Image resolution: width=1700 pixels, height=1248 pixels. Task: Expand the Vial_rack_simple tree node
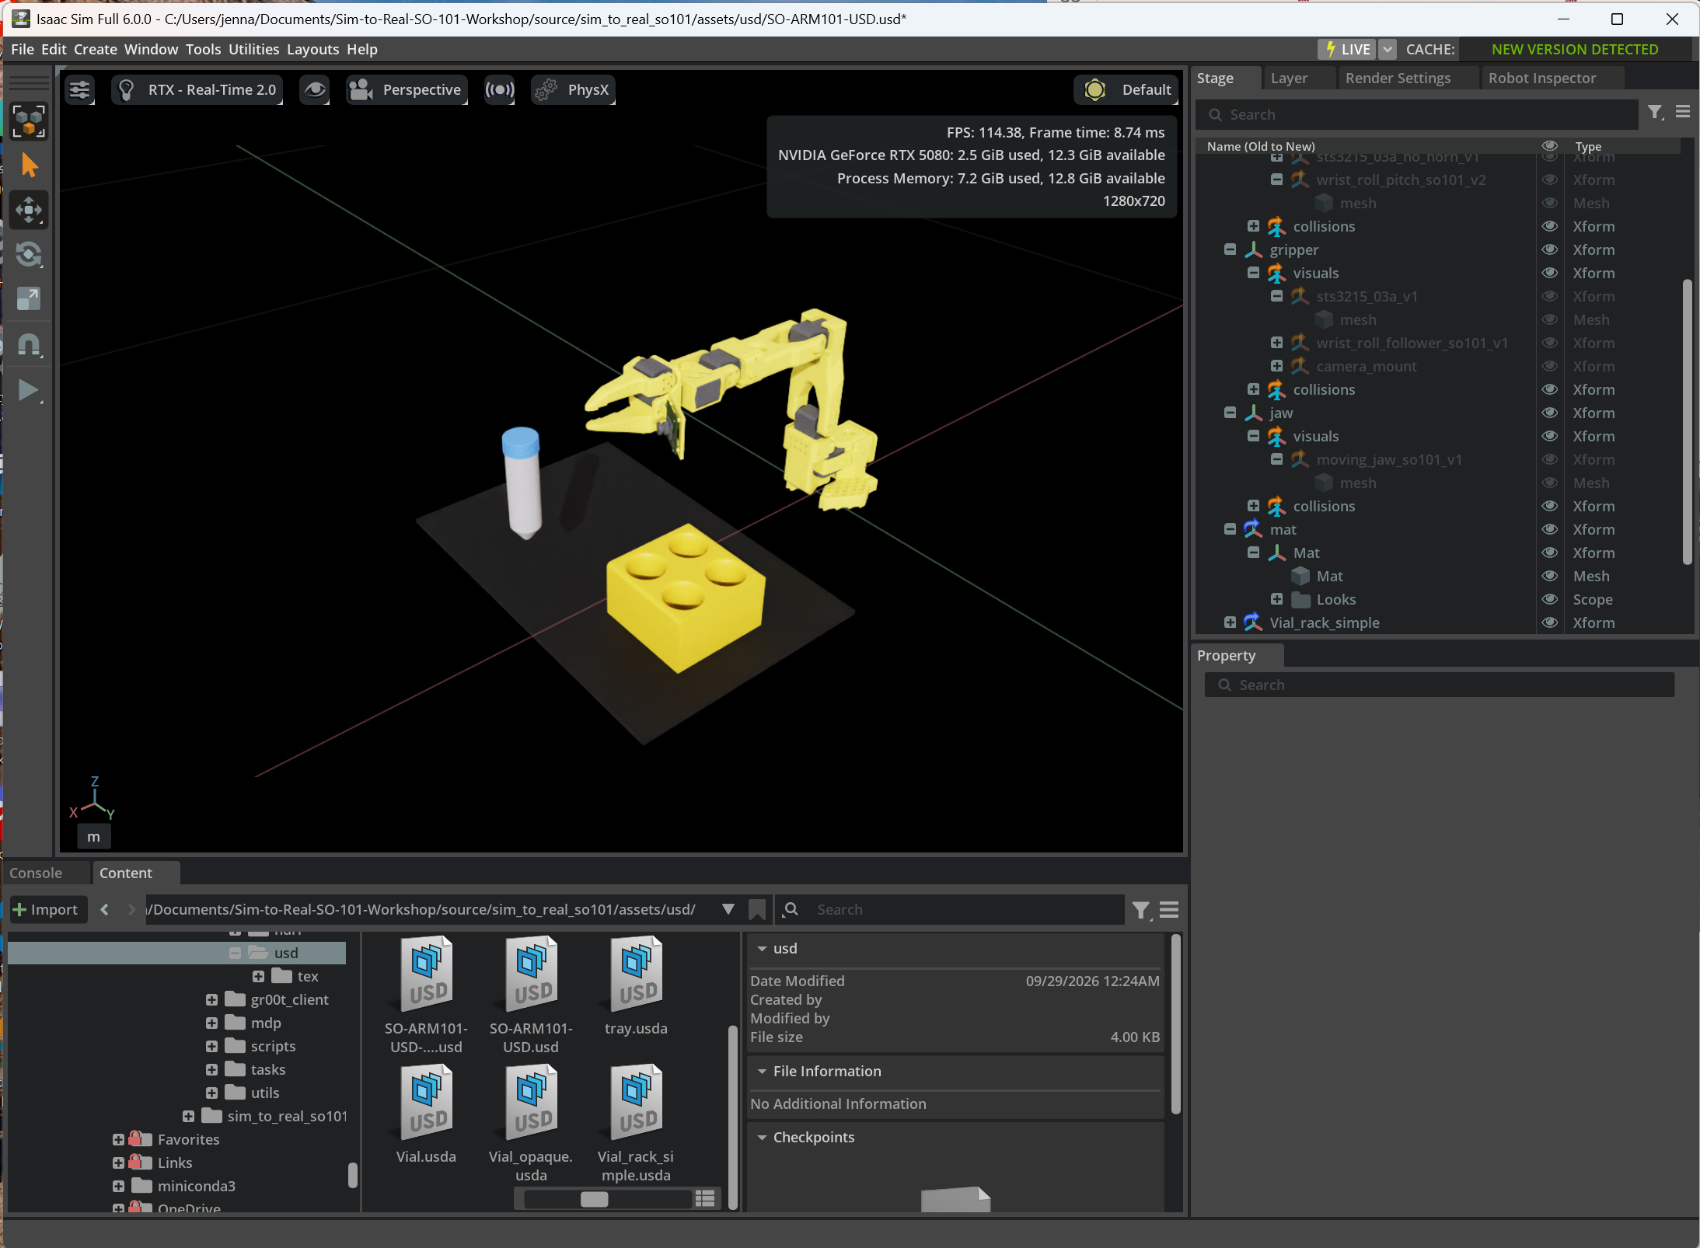1230,622
